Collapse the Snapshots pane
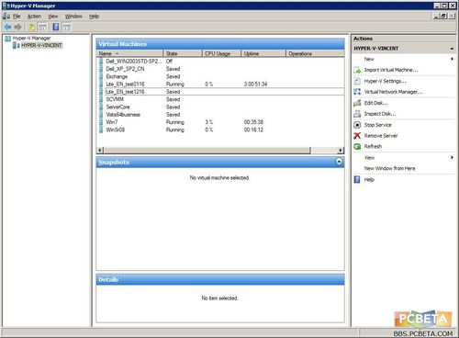 tap(339, 162)
